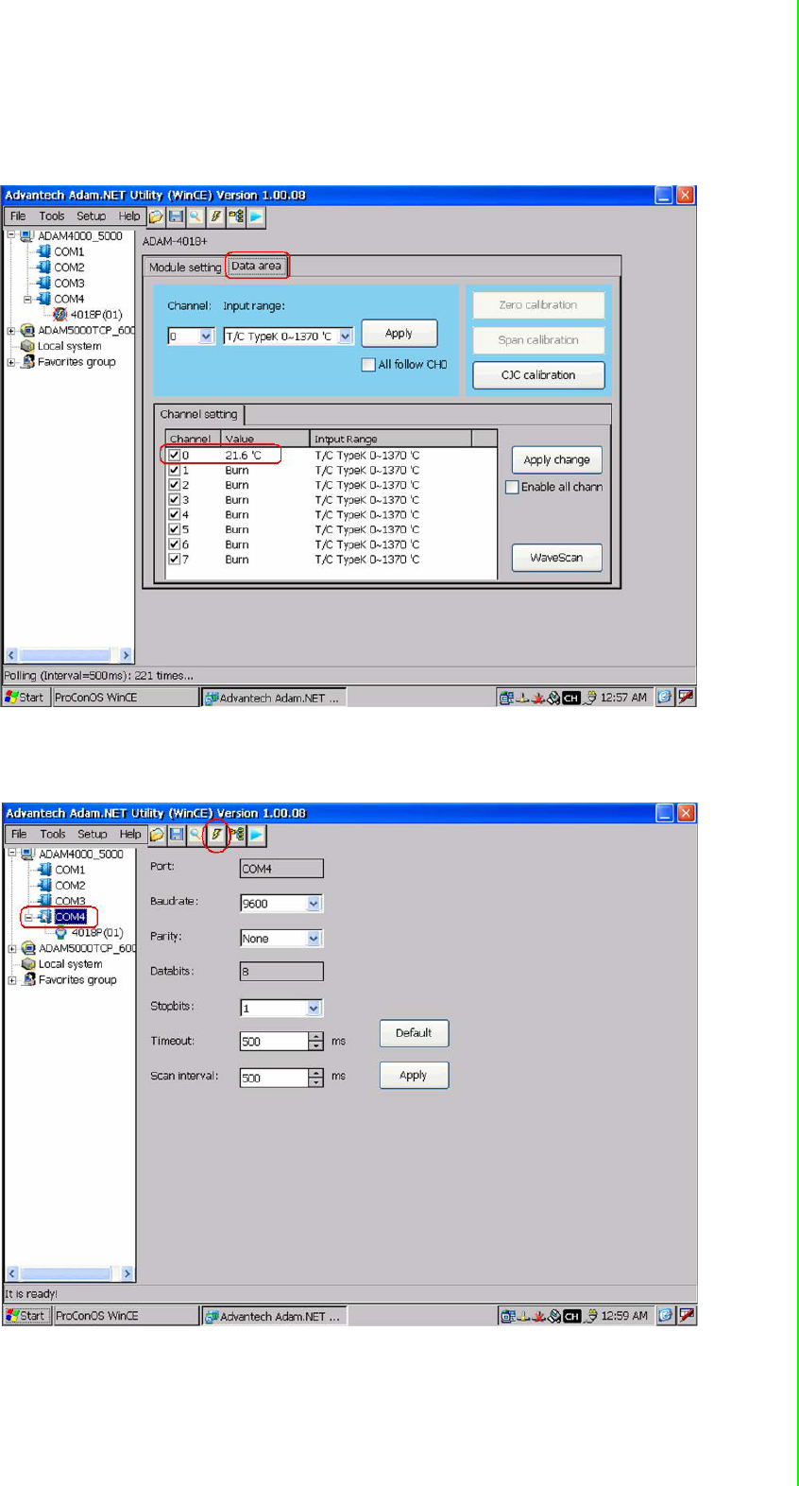Click Apply next to the Input range dropdown
The image size is (799, 1486).
coord(399,334)
